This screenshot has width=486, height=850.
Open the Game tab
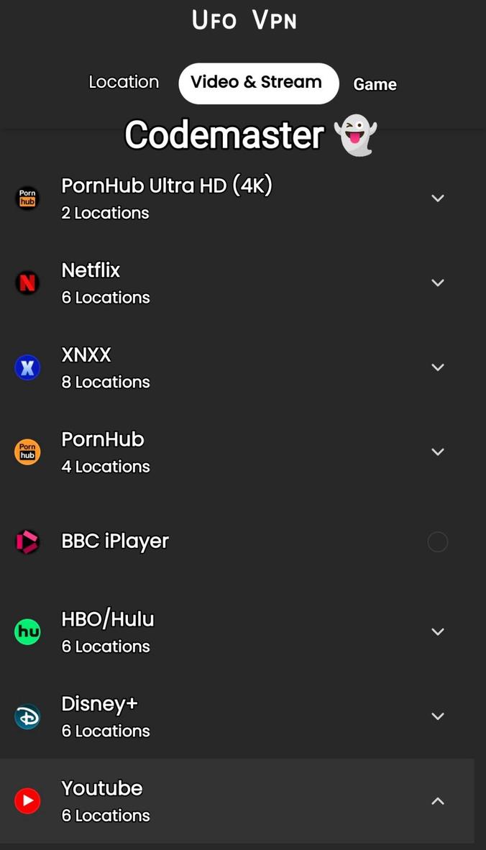point(375,84)
